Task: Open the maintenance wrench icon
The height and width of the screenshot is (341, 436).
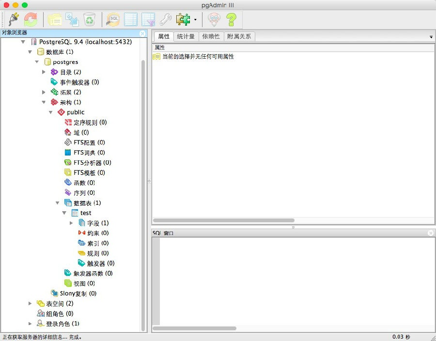Action: coord(166,19)
